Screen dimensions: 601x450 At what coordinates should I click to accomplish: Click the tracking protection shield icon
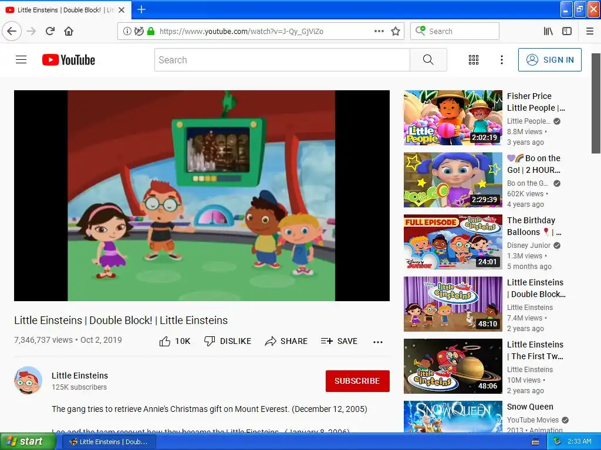pos(139,31)
